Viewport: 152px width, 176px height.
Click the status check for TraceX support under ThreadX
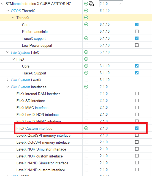[x=86, y=38]
